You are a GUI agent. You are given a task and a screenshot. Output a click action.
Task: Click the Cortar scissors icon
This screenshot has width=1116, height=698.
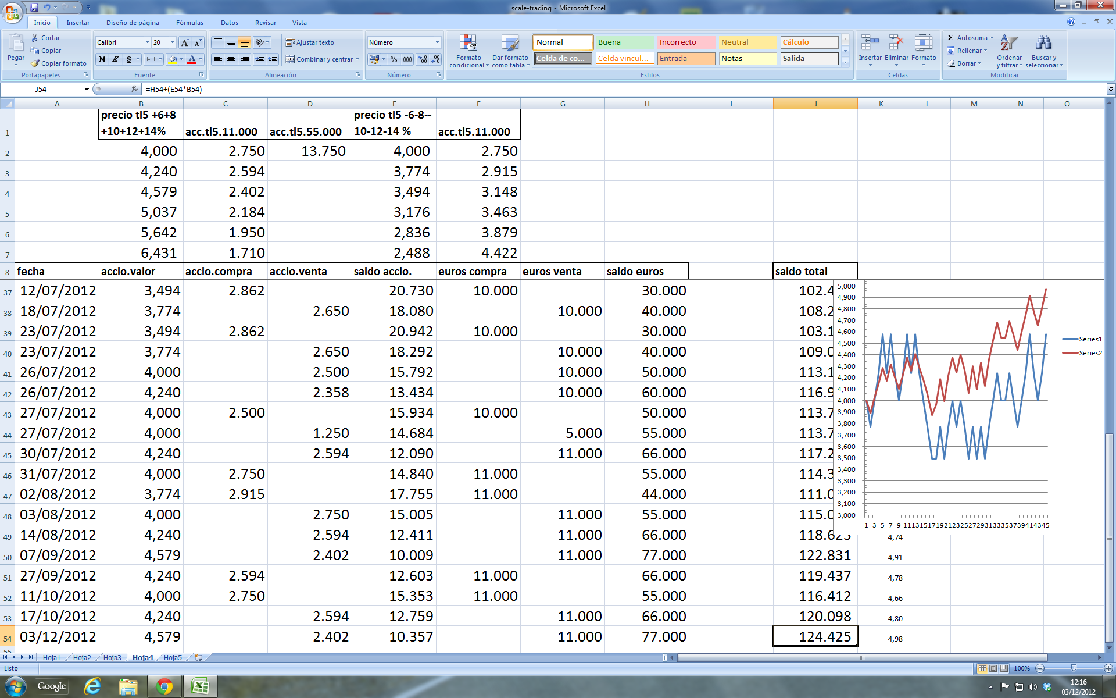click(35, 38)
